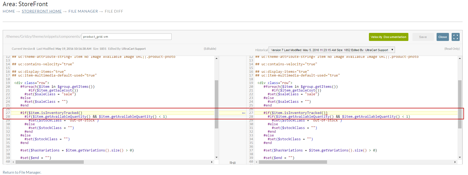
Task: Click the scroll-lock icon below the diff gutter
Action: pyautogui.click(x=233, y=163)
